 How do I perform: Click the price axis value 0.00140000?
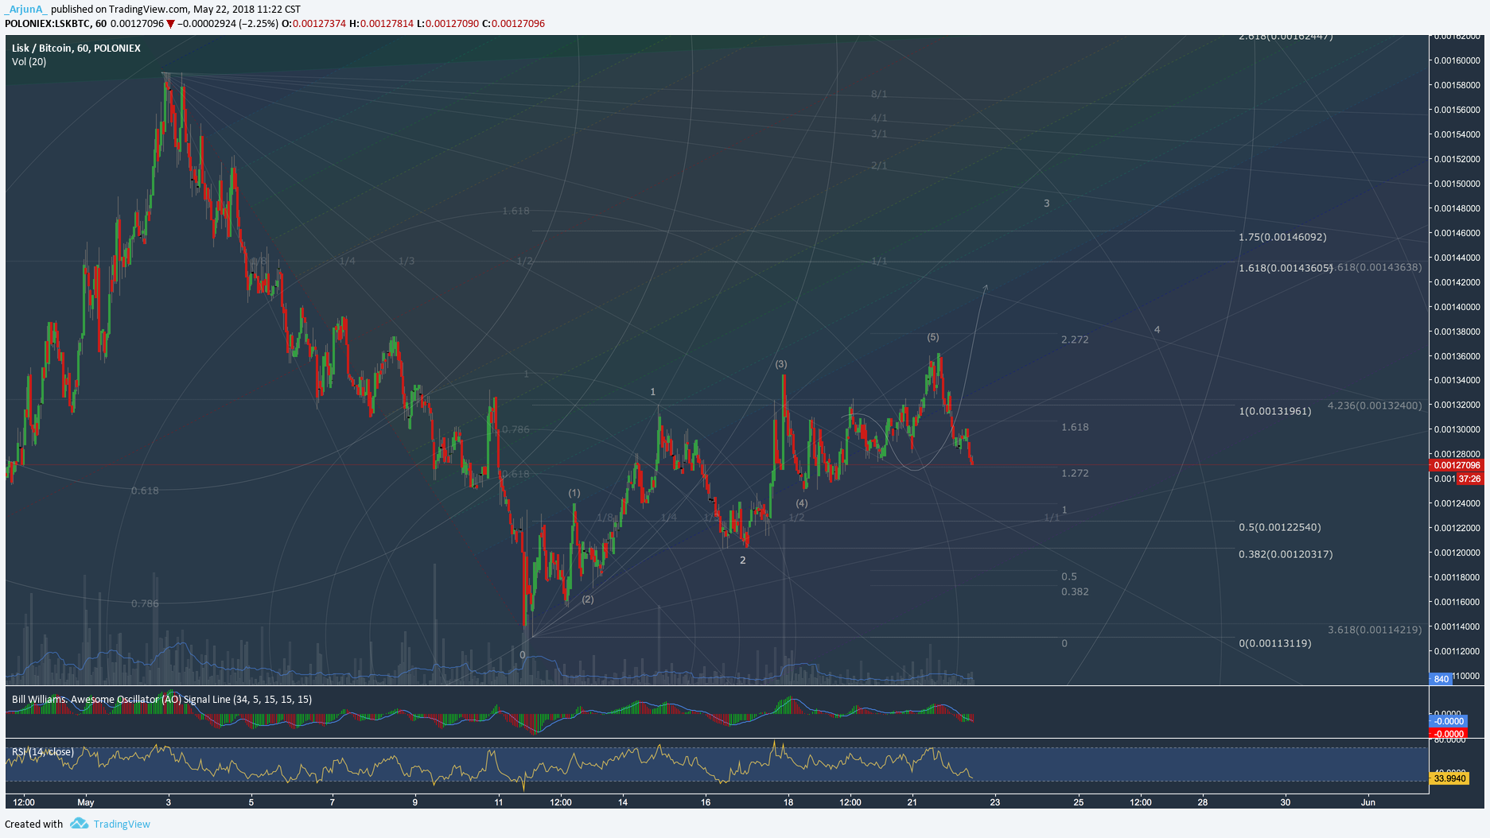1457,307
